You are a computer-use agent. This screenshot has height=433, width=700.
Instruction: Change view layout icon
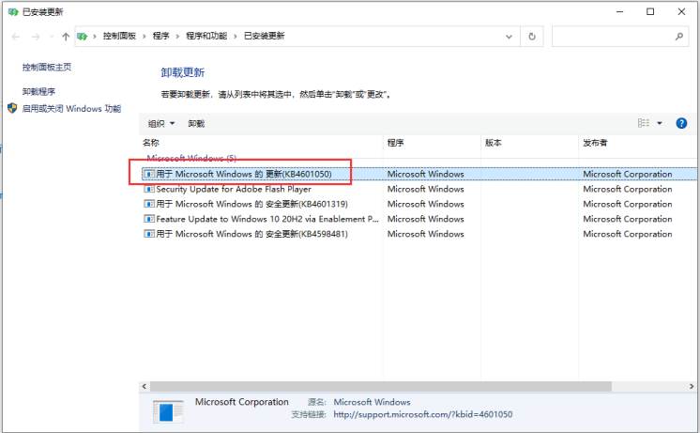644,123
